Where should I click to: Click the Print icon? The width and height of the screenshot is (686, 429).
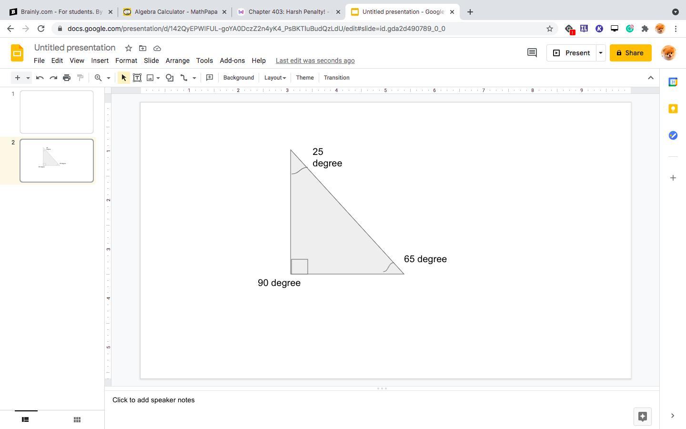click(x=67, y=78)
